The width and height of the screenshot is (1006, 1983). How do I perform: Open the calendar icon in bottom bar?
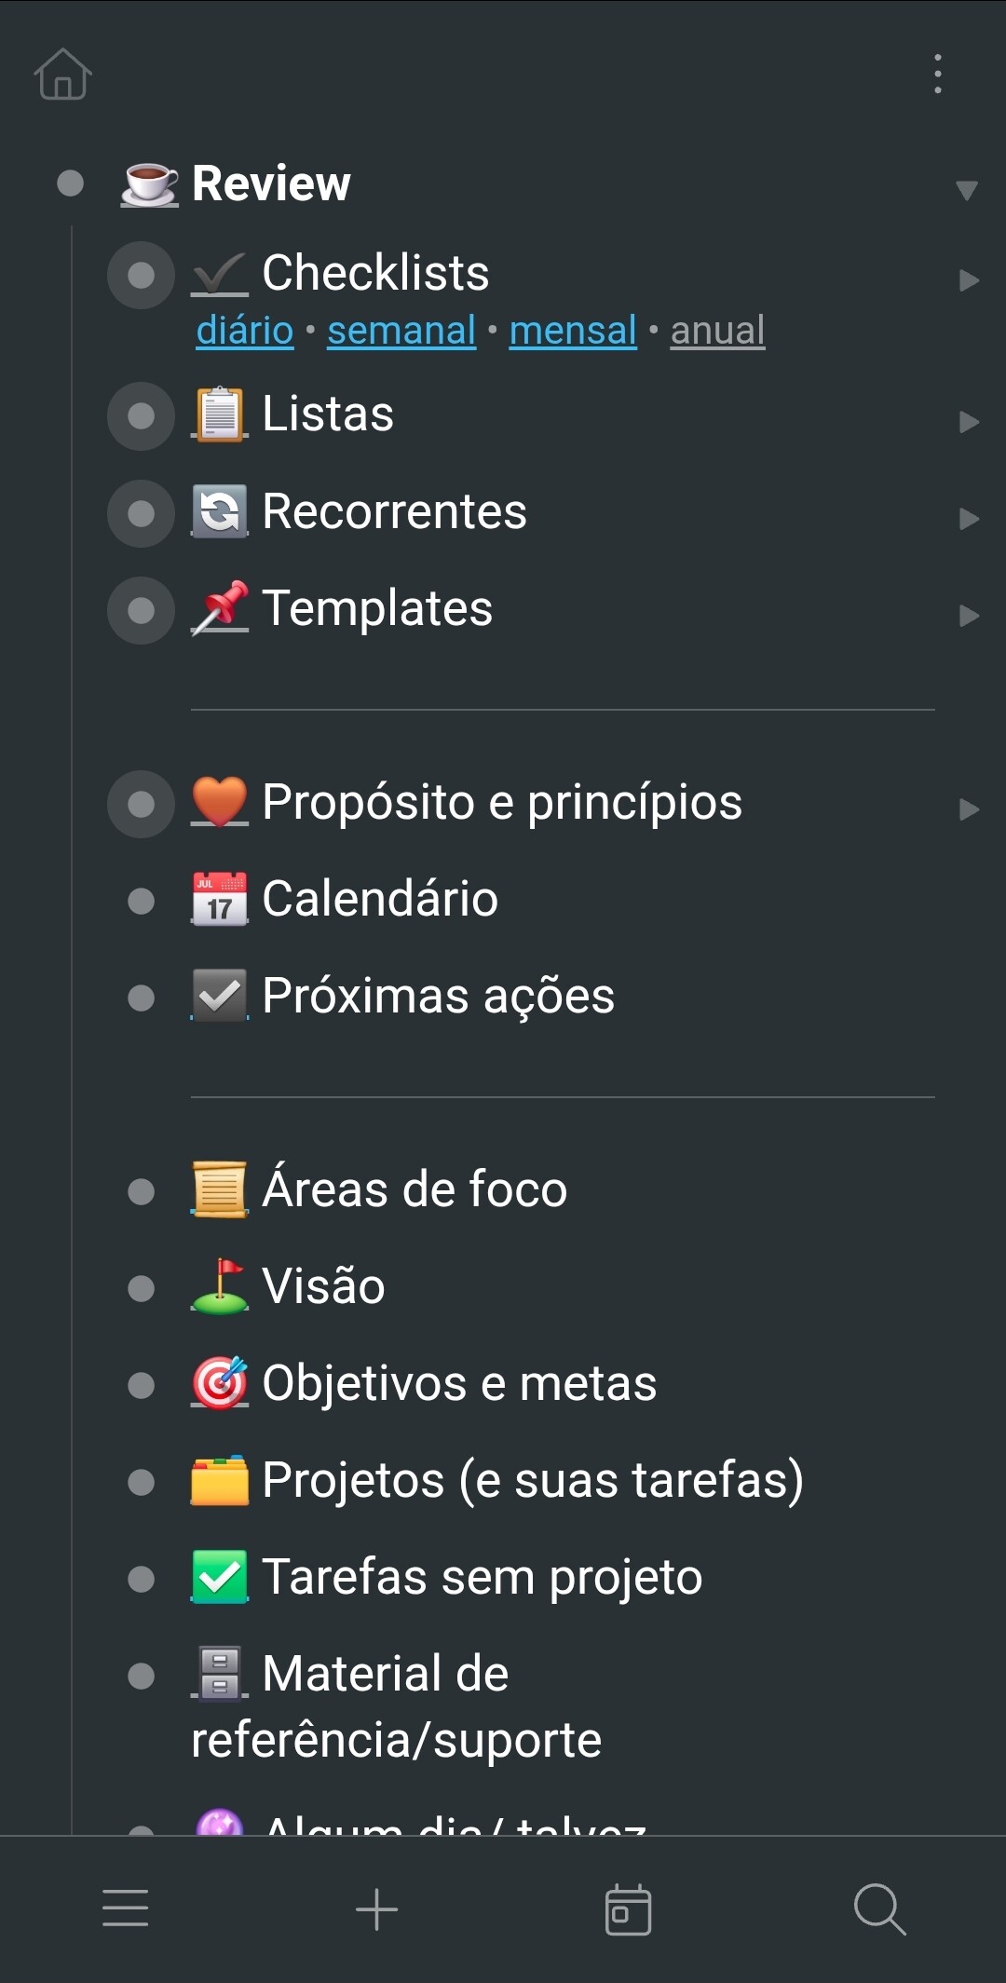point(628,1909)
